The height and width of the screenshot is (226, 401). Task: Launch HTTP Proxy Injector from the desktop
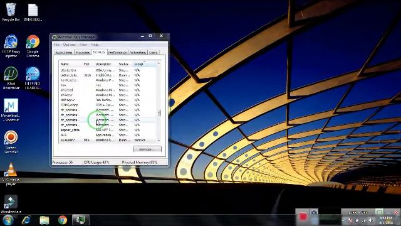pos(11,46)
